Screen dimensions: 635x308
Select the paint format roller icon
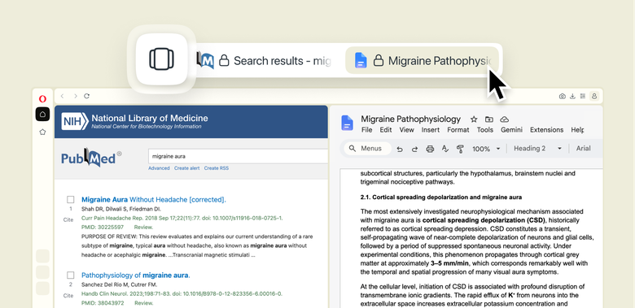point(460,149)
